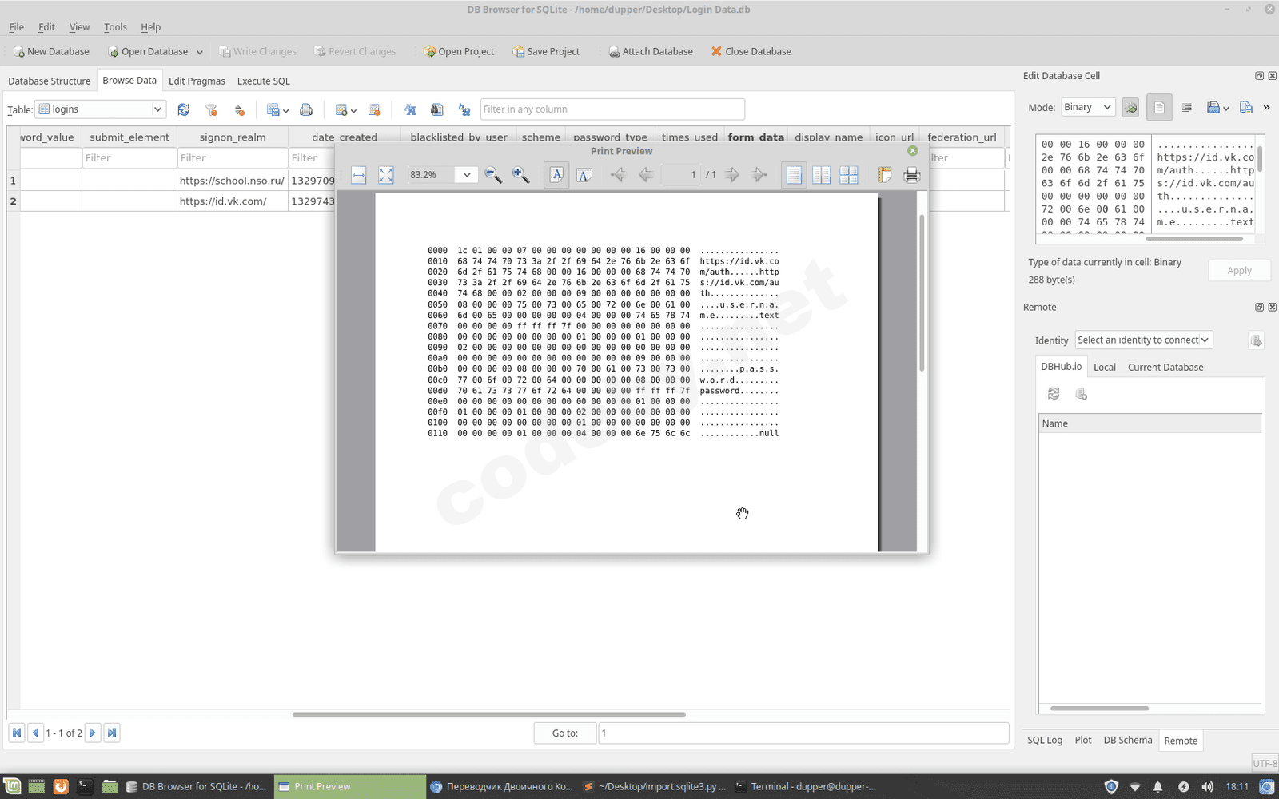Image resolution: width=1279 pixels, height=799 pixels.
Task: Click the zoom out magnifier in Print Preview
Action: pyautogui.click(x=493, y=175)
